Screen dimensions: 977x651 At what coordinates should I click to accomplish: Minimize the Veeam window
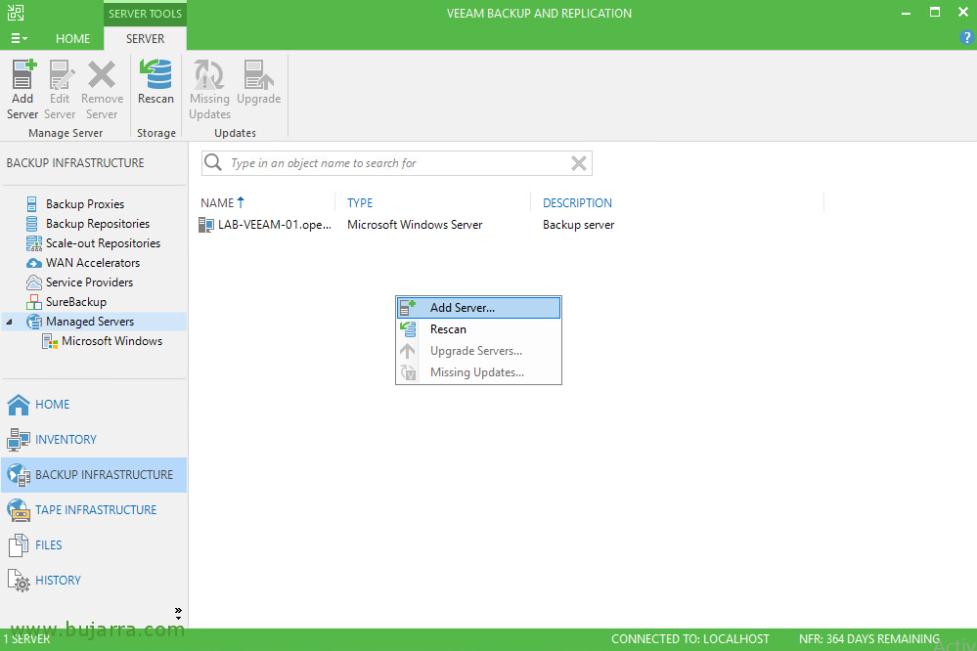(906, 13)
